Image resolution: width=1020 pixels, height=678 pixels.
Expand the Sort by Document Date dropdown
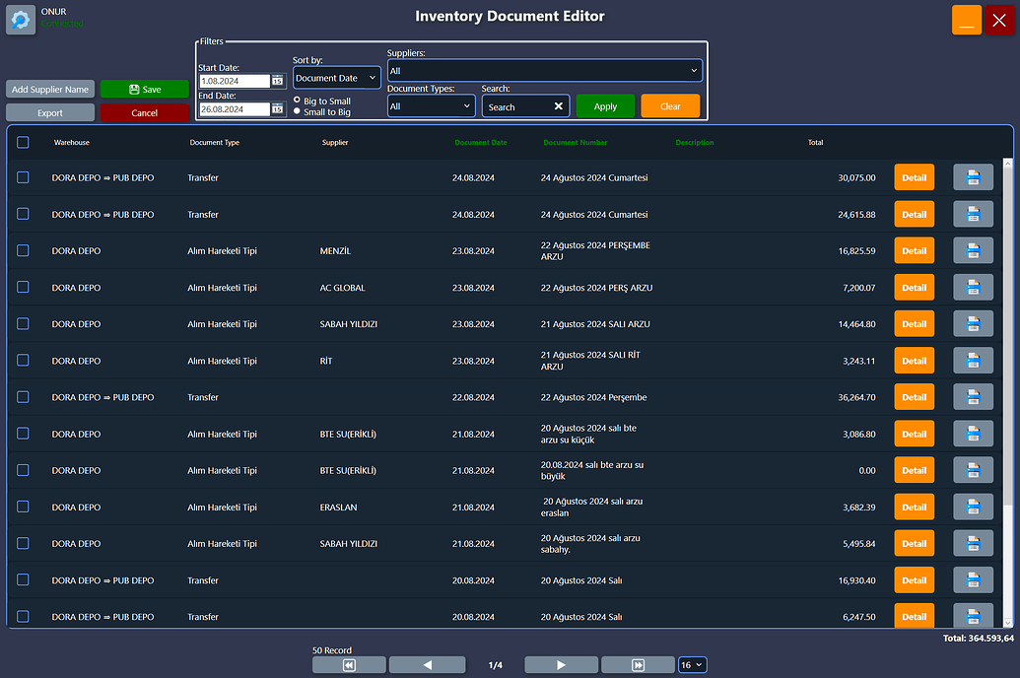(336, 78)
